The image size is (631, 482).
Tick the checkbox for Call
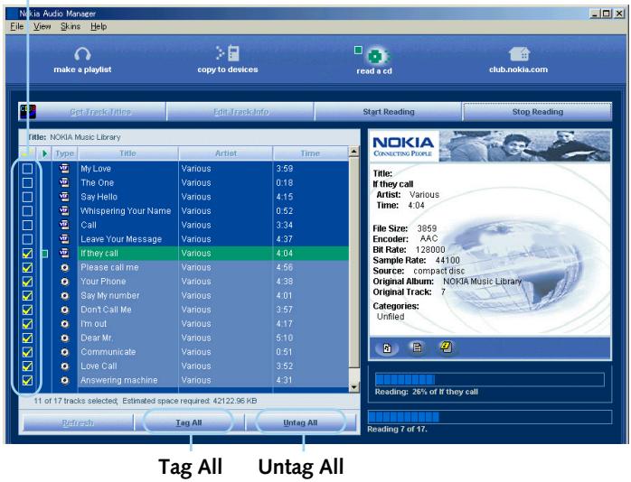27,225
